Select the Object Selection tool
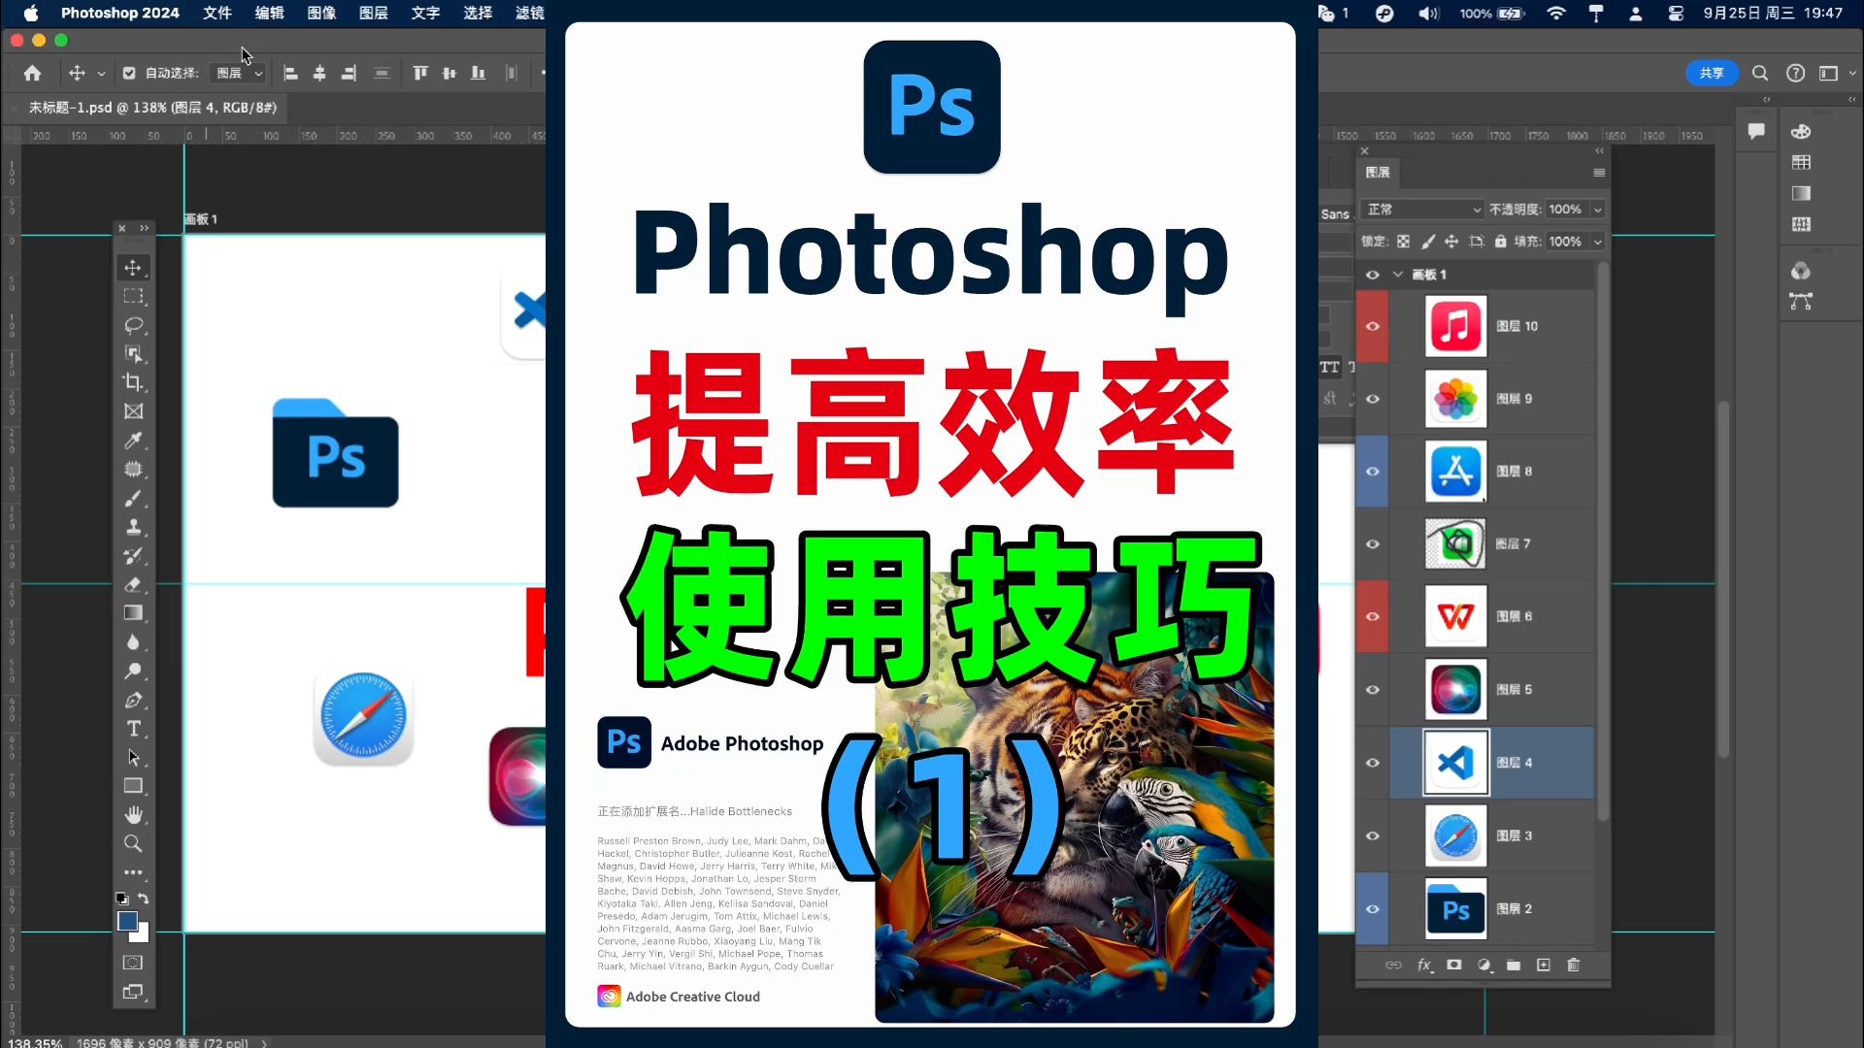1864x1048 pixels. tap(133, 354)
